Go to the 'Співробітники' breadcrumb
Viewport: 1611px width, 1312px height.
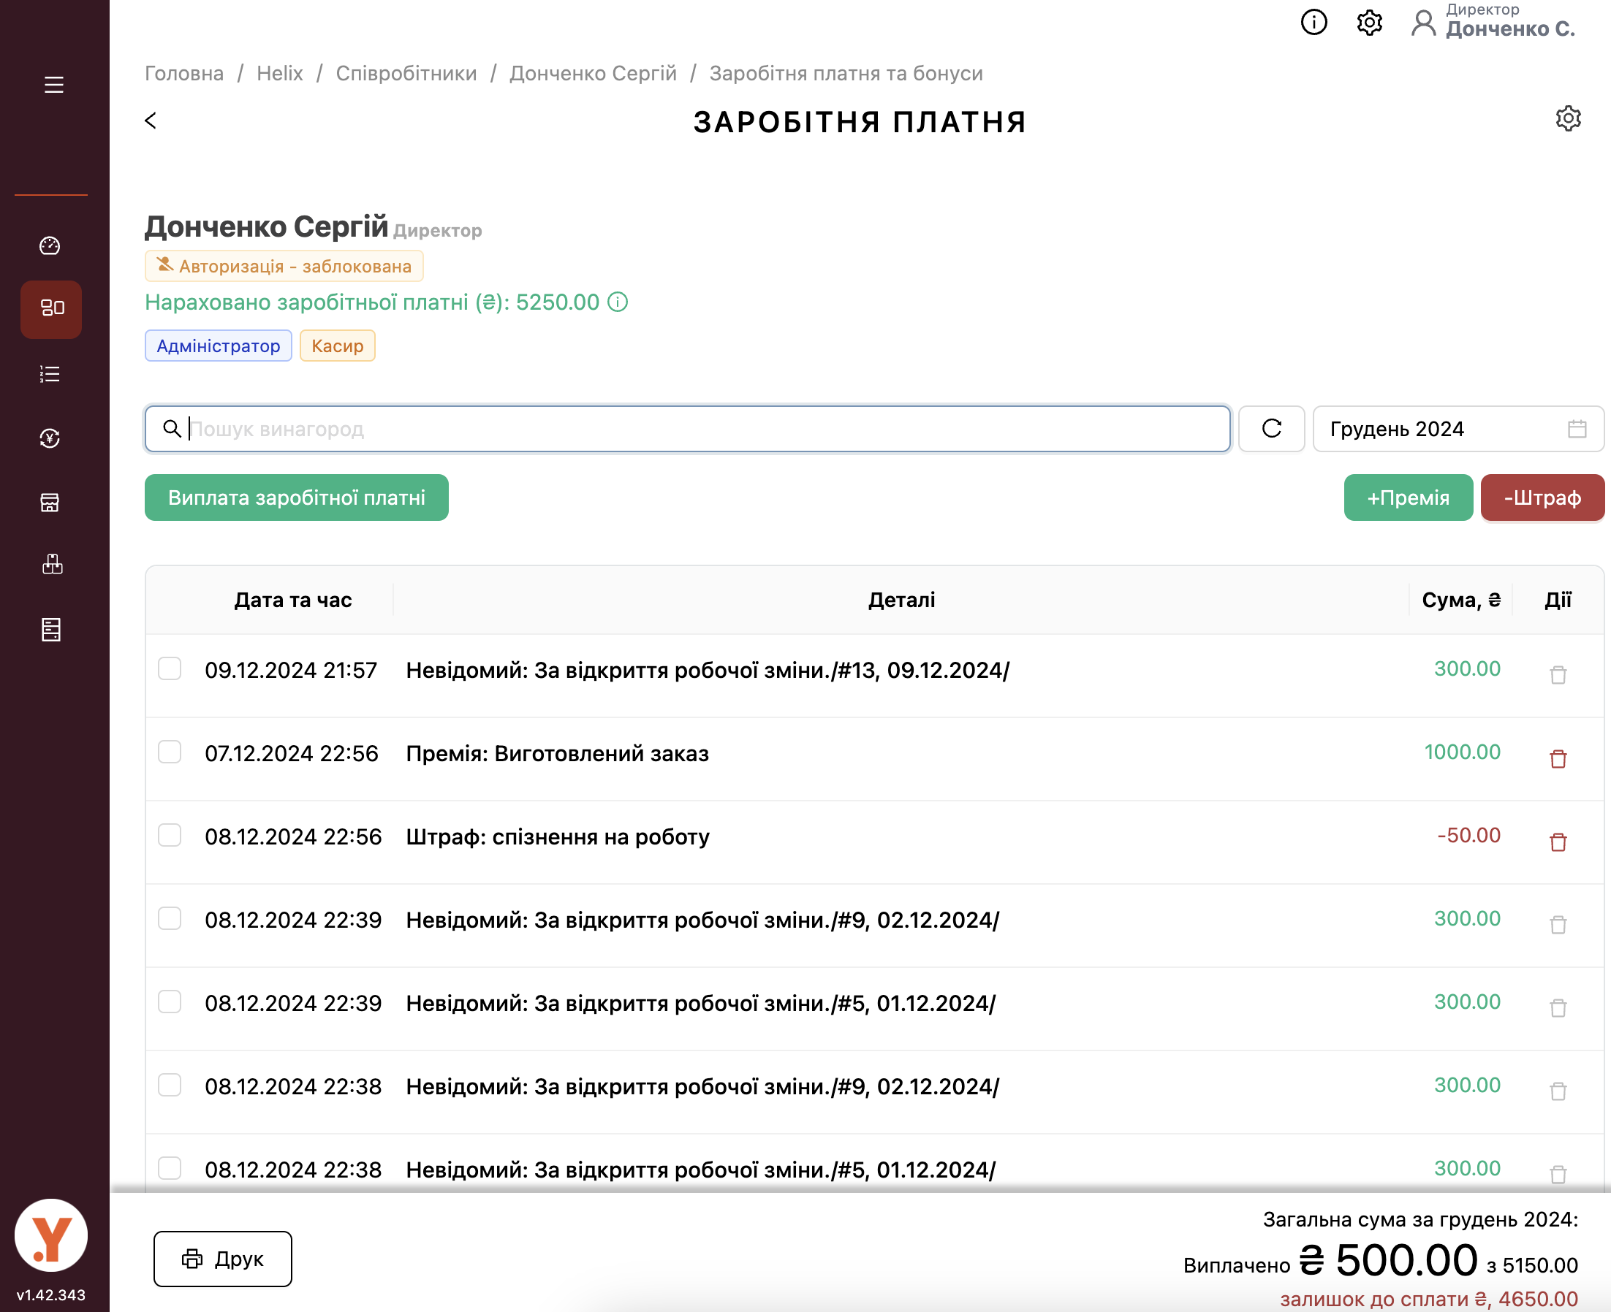[x=406, y=73]
